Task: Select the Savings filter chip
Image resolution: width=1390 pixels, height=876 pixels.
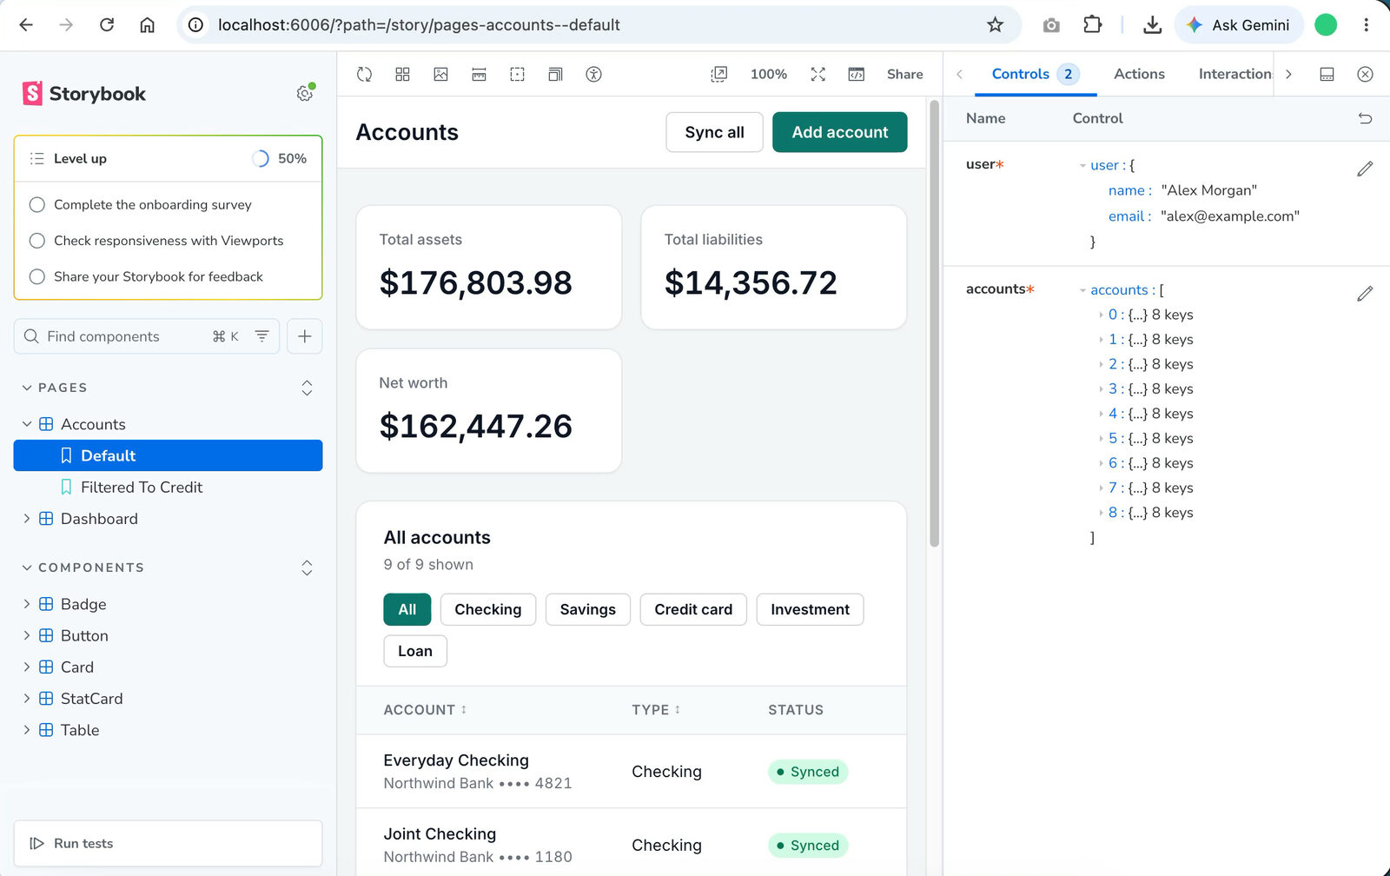Action: pos(587,609)
